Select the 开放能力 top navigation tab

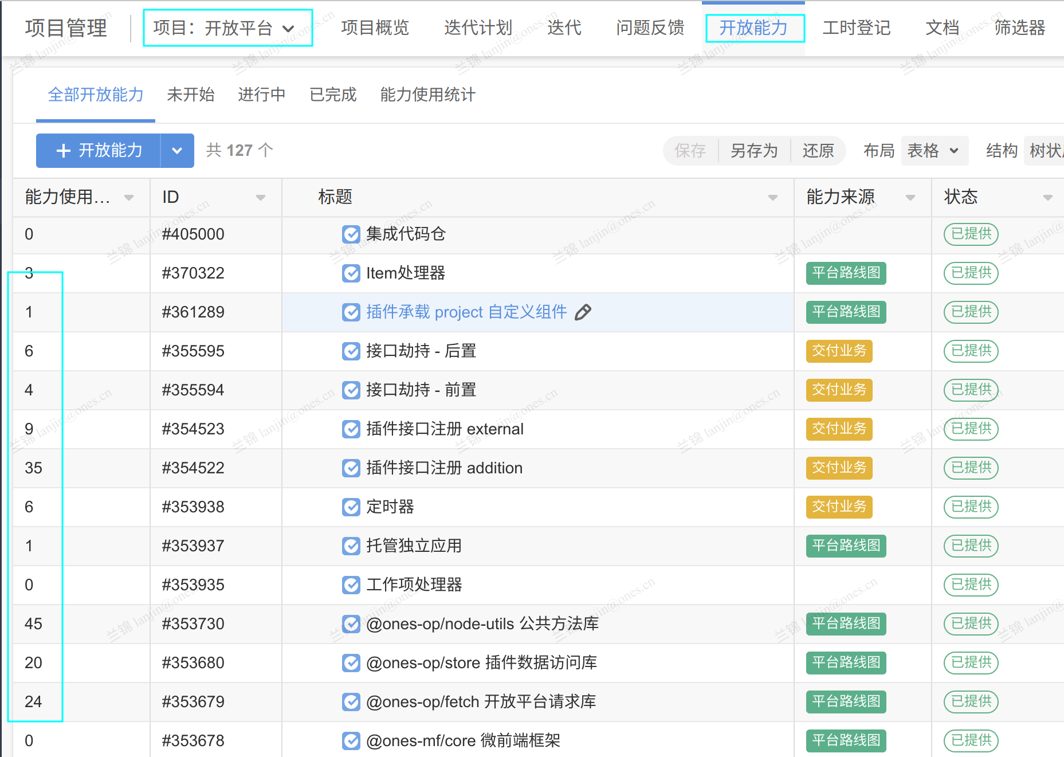tap(754, 28)
